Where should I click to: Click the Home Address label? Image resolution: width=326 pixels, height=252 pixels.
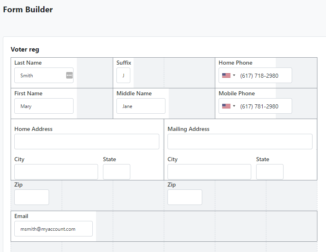[x=33, y=129]
